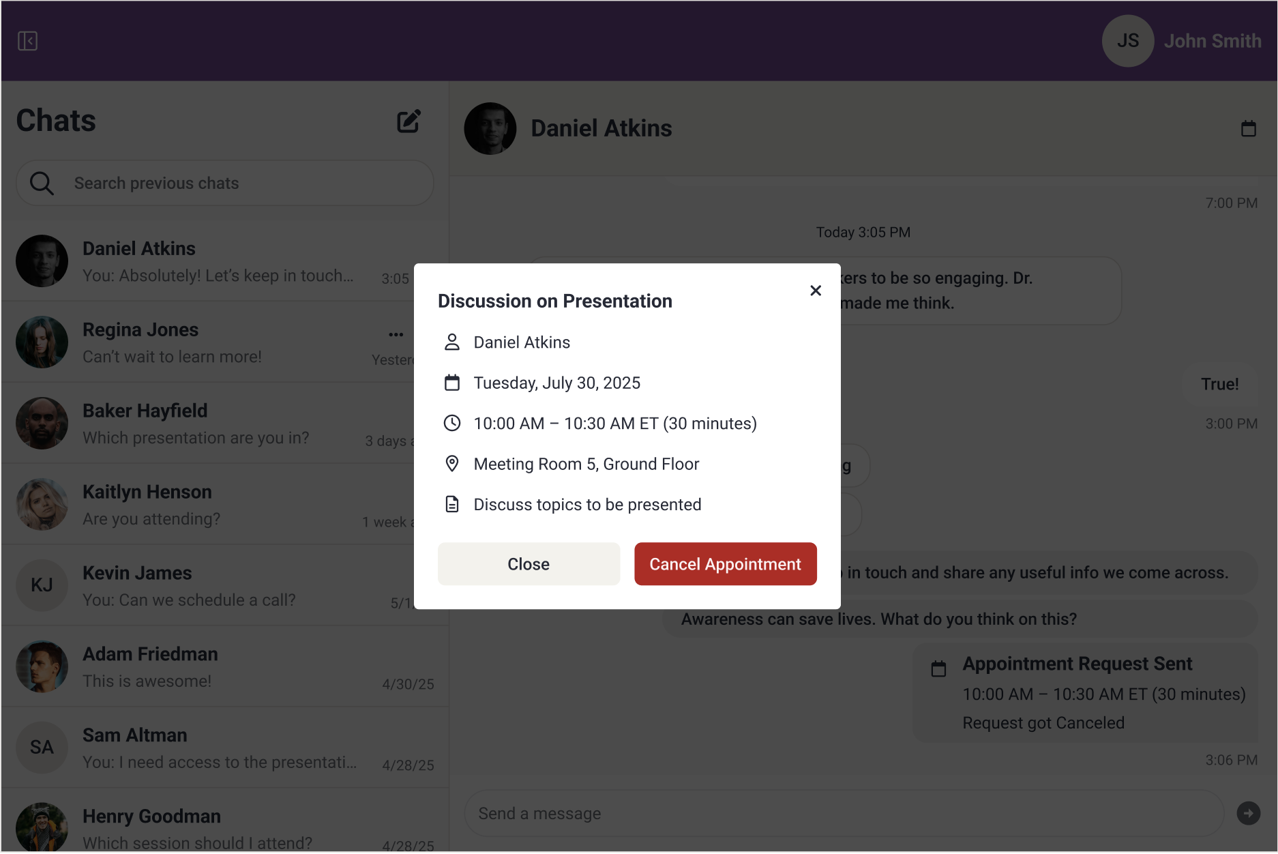
Task: Click the document icon beside discussion topics
Action: click(451, 503)
